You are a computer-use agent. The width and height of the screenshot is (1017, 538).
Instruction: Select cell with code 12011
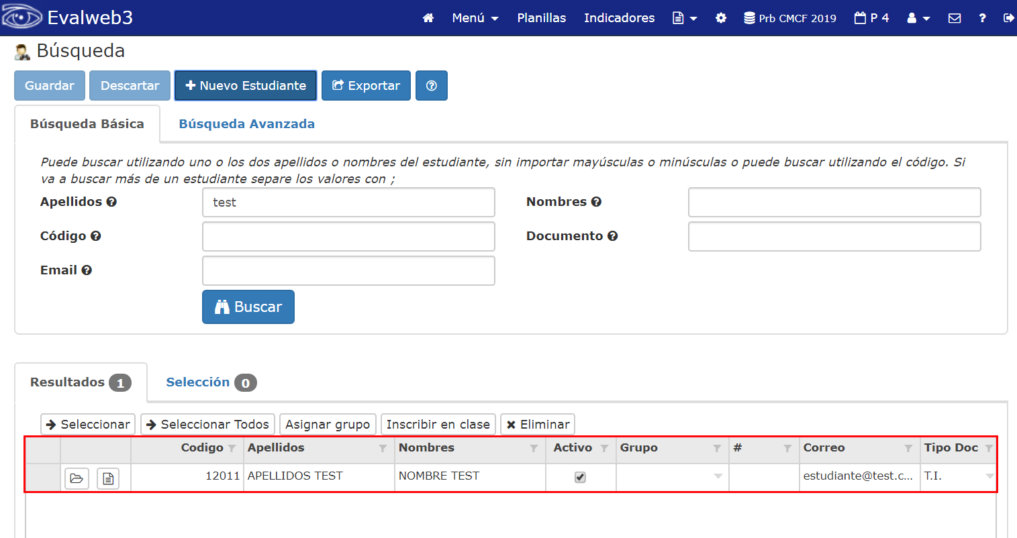click(x=187, y=476)
